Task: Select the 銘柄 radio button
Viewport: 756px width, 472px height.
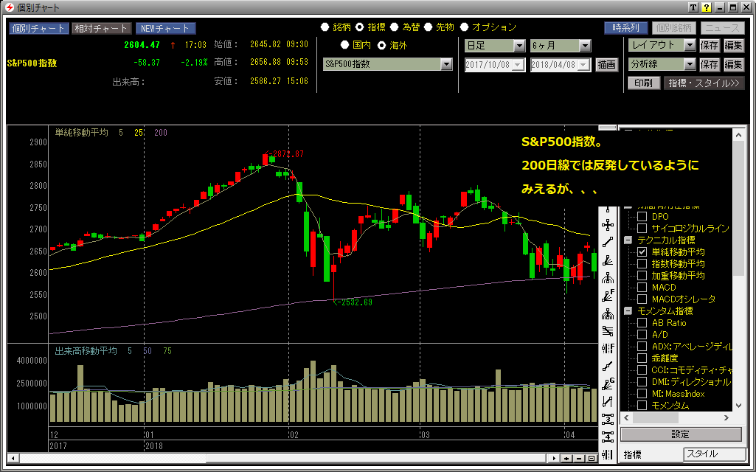Action: [325, 27]
